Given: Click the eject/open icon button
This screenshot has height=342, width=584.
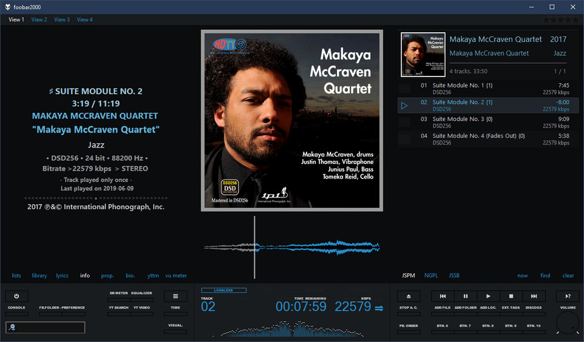Looking at the screenshot, I should [409, 296].
